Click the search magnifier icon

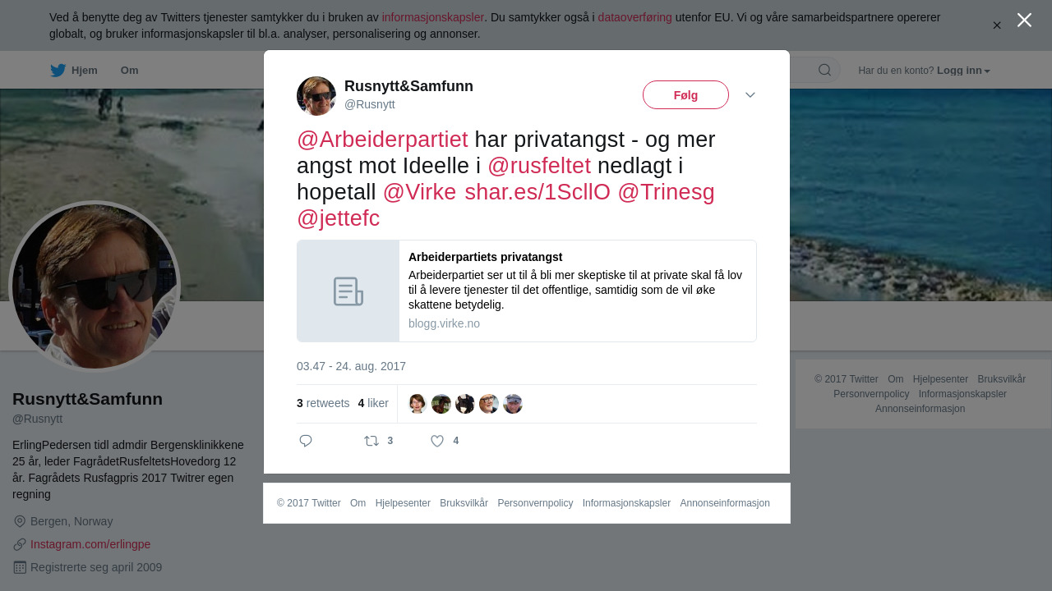pos(824,70)
